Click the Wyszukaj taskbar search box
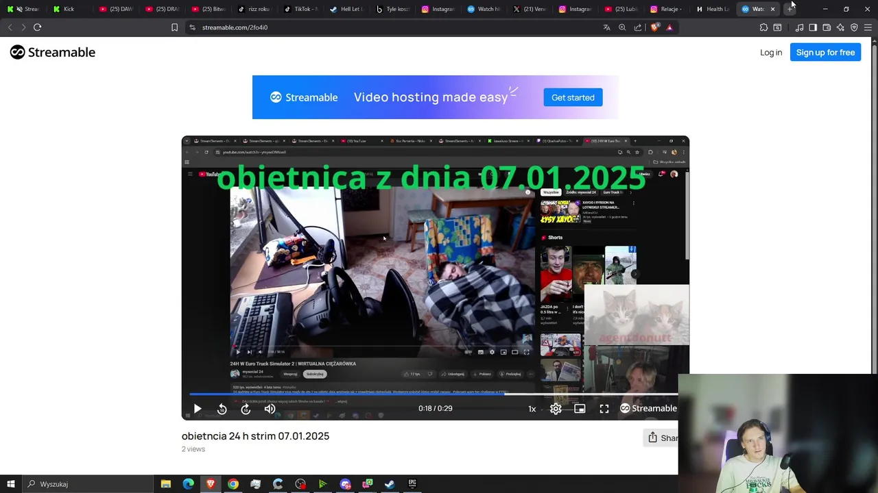The image size is (878, 493). [88, 484]
